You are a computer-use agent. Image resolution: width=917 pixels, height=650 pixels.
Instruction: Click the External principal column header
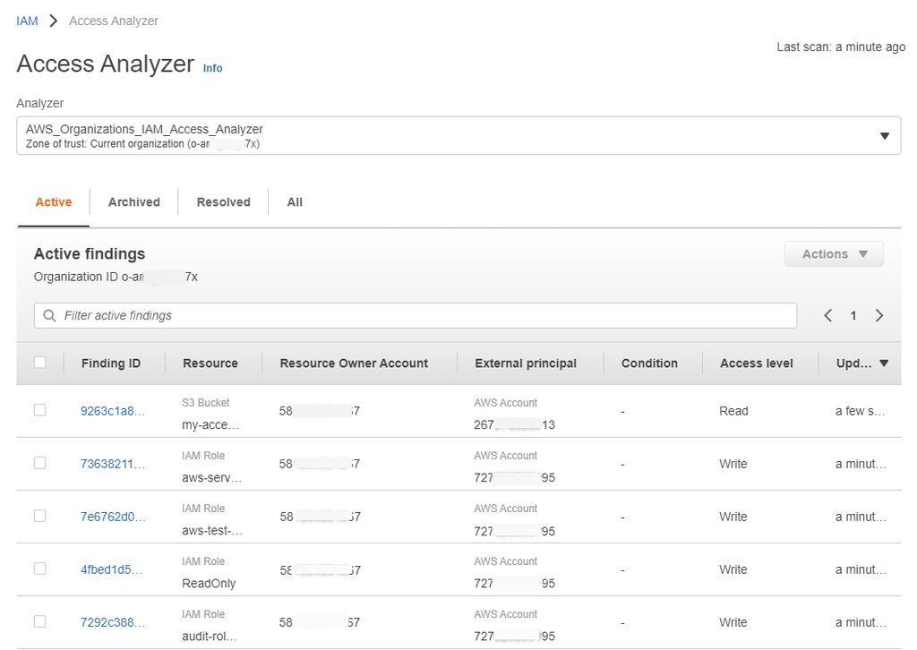point(526,363)
